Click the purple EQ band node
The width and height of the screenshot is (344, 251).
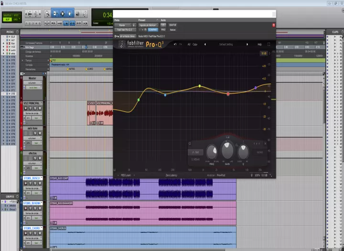click(256, 87)
